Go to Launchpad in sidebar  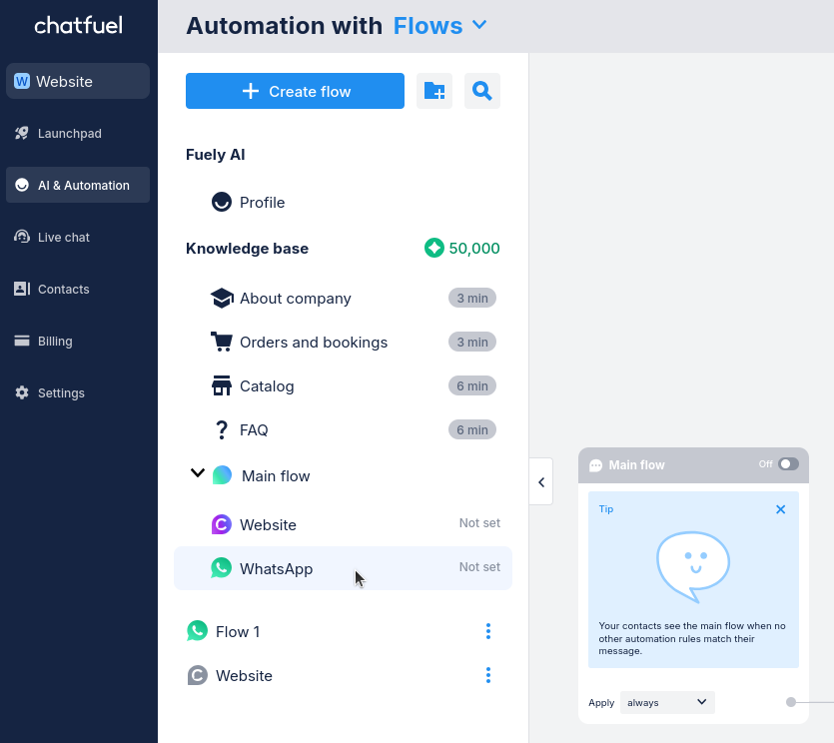pos(69,134)
